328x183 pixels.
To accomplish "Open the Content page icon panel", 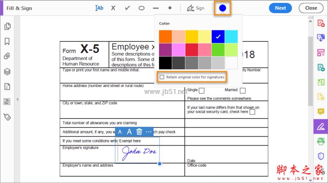I will pyautogui.click(x=7, y=87).
